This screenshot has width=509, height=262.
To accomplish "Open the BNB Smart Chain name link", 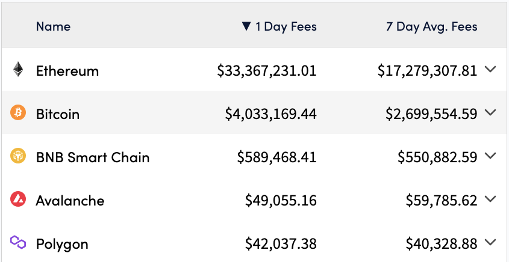I will click(x=93, y=157).
